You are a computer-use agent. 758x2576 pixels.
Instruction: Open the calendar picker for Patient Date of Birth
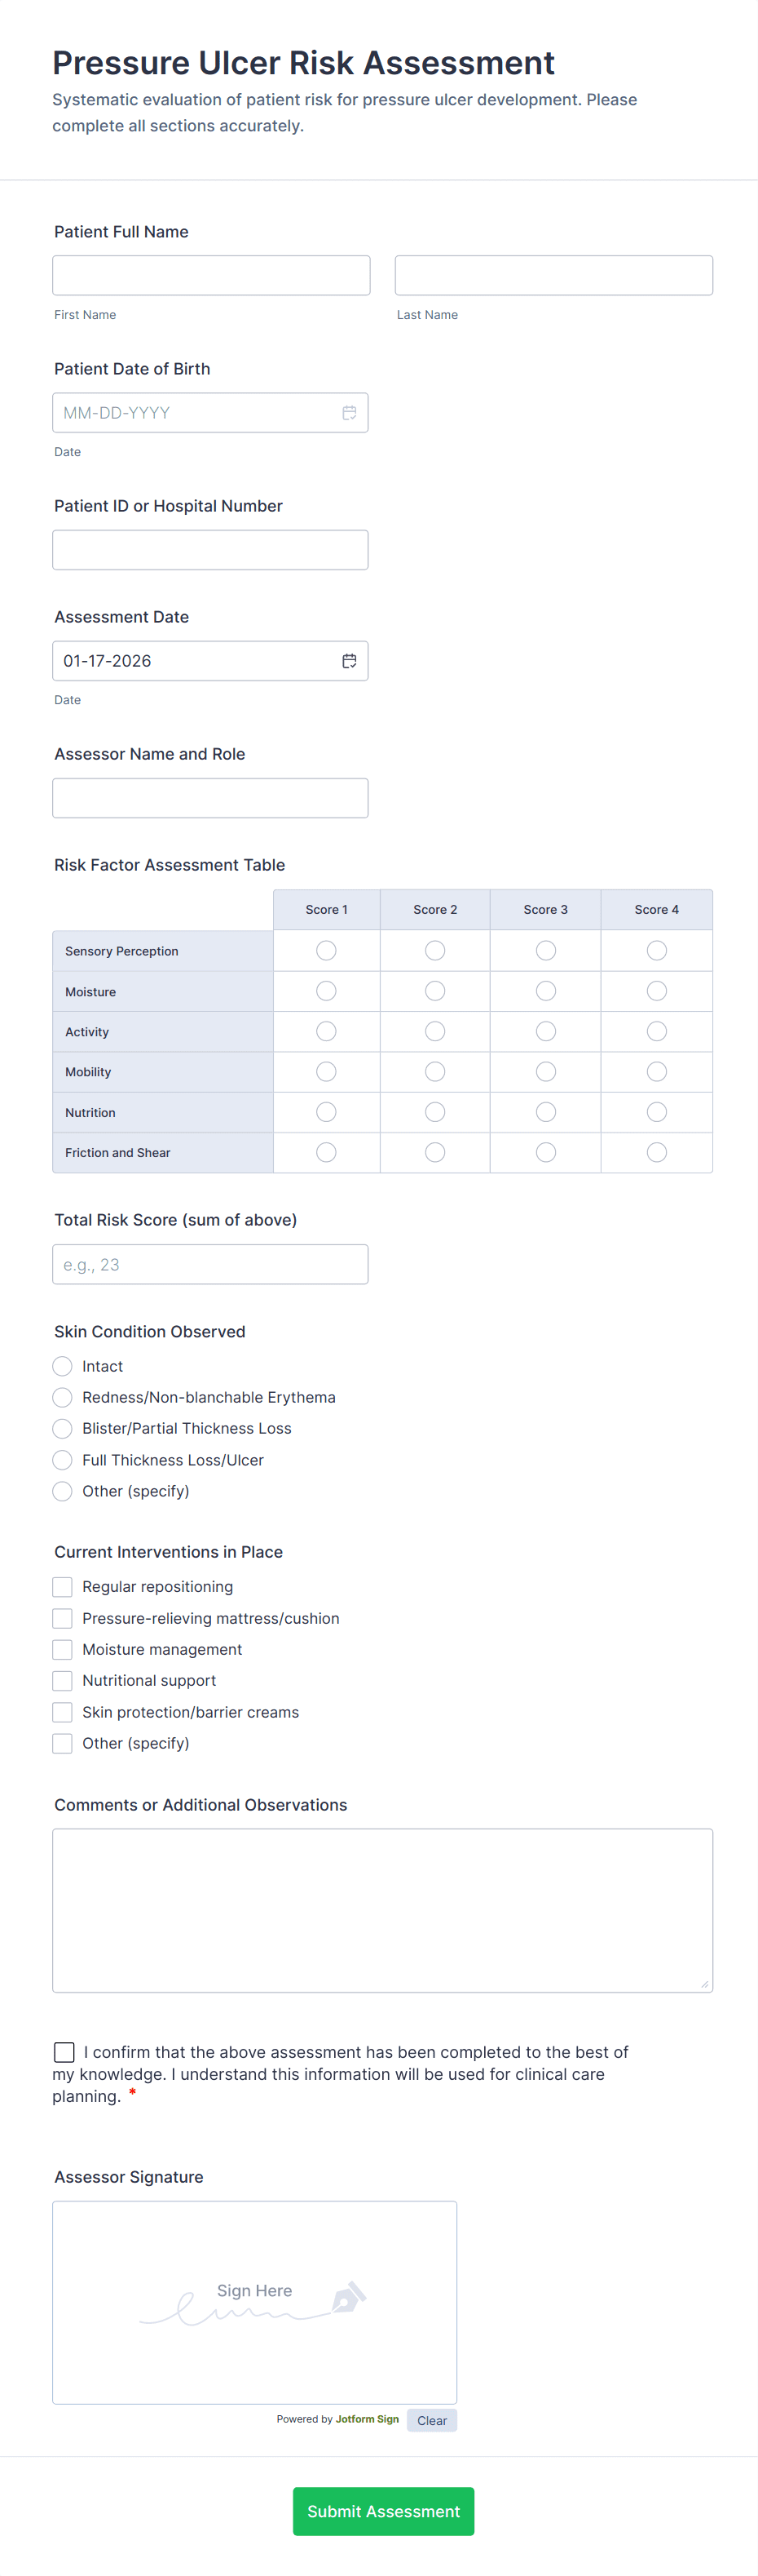pyautogui.click(x=349, y=412)
